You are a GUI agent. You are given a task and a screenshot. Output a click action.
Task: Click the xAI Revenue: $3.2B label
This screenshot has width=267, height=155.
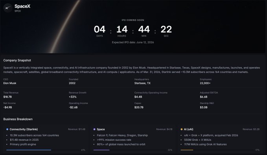point(251,129)
